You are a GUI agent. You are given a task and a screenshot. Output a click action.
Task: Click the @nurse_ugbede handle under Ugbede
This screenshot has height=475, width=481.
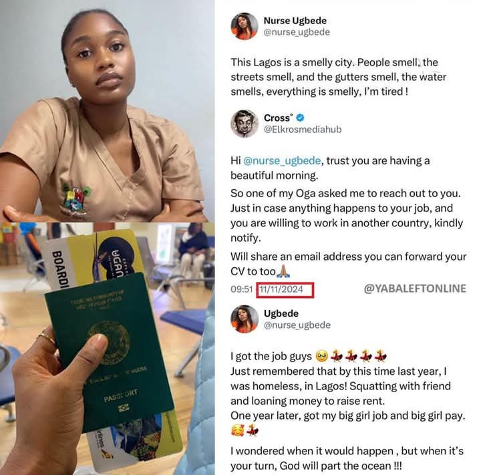[x=297, y=325]
